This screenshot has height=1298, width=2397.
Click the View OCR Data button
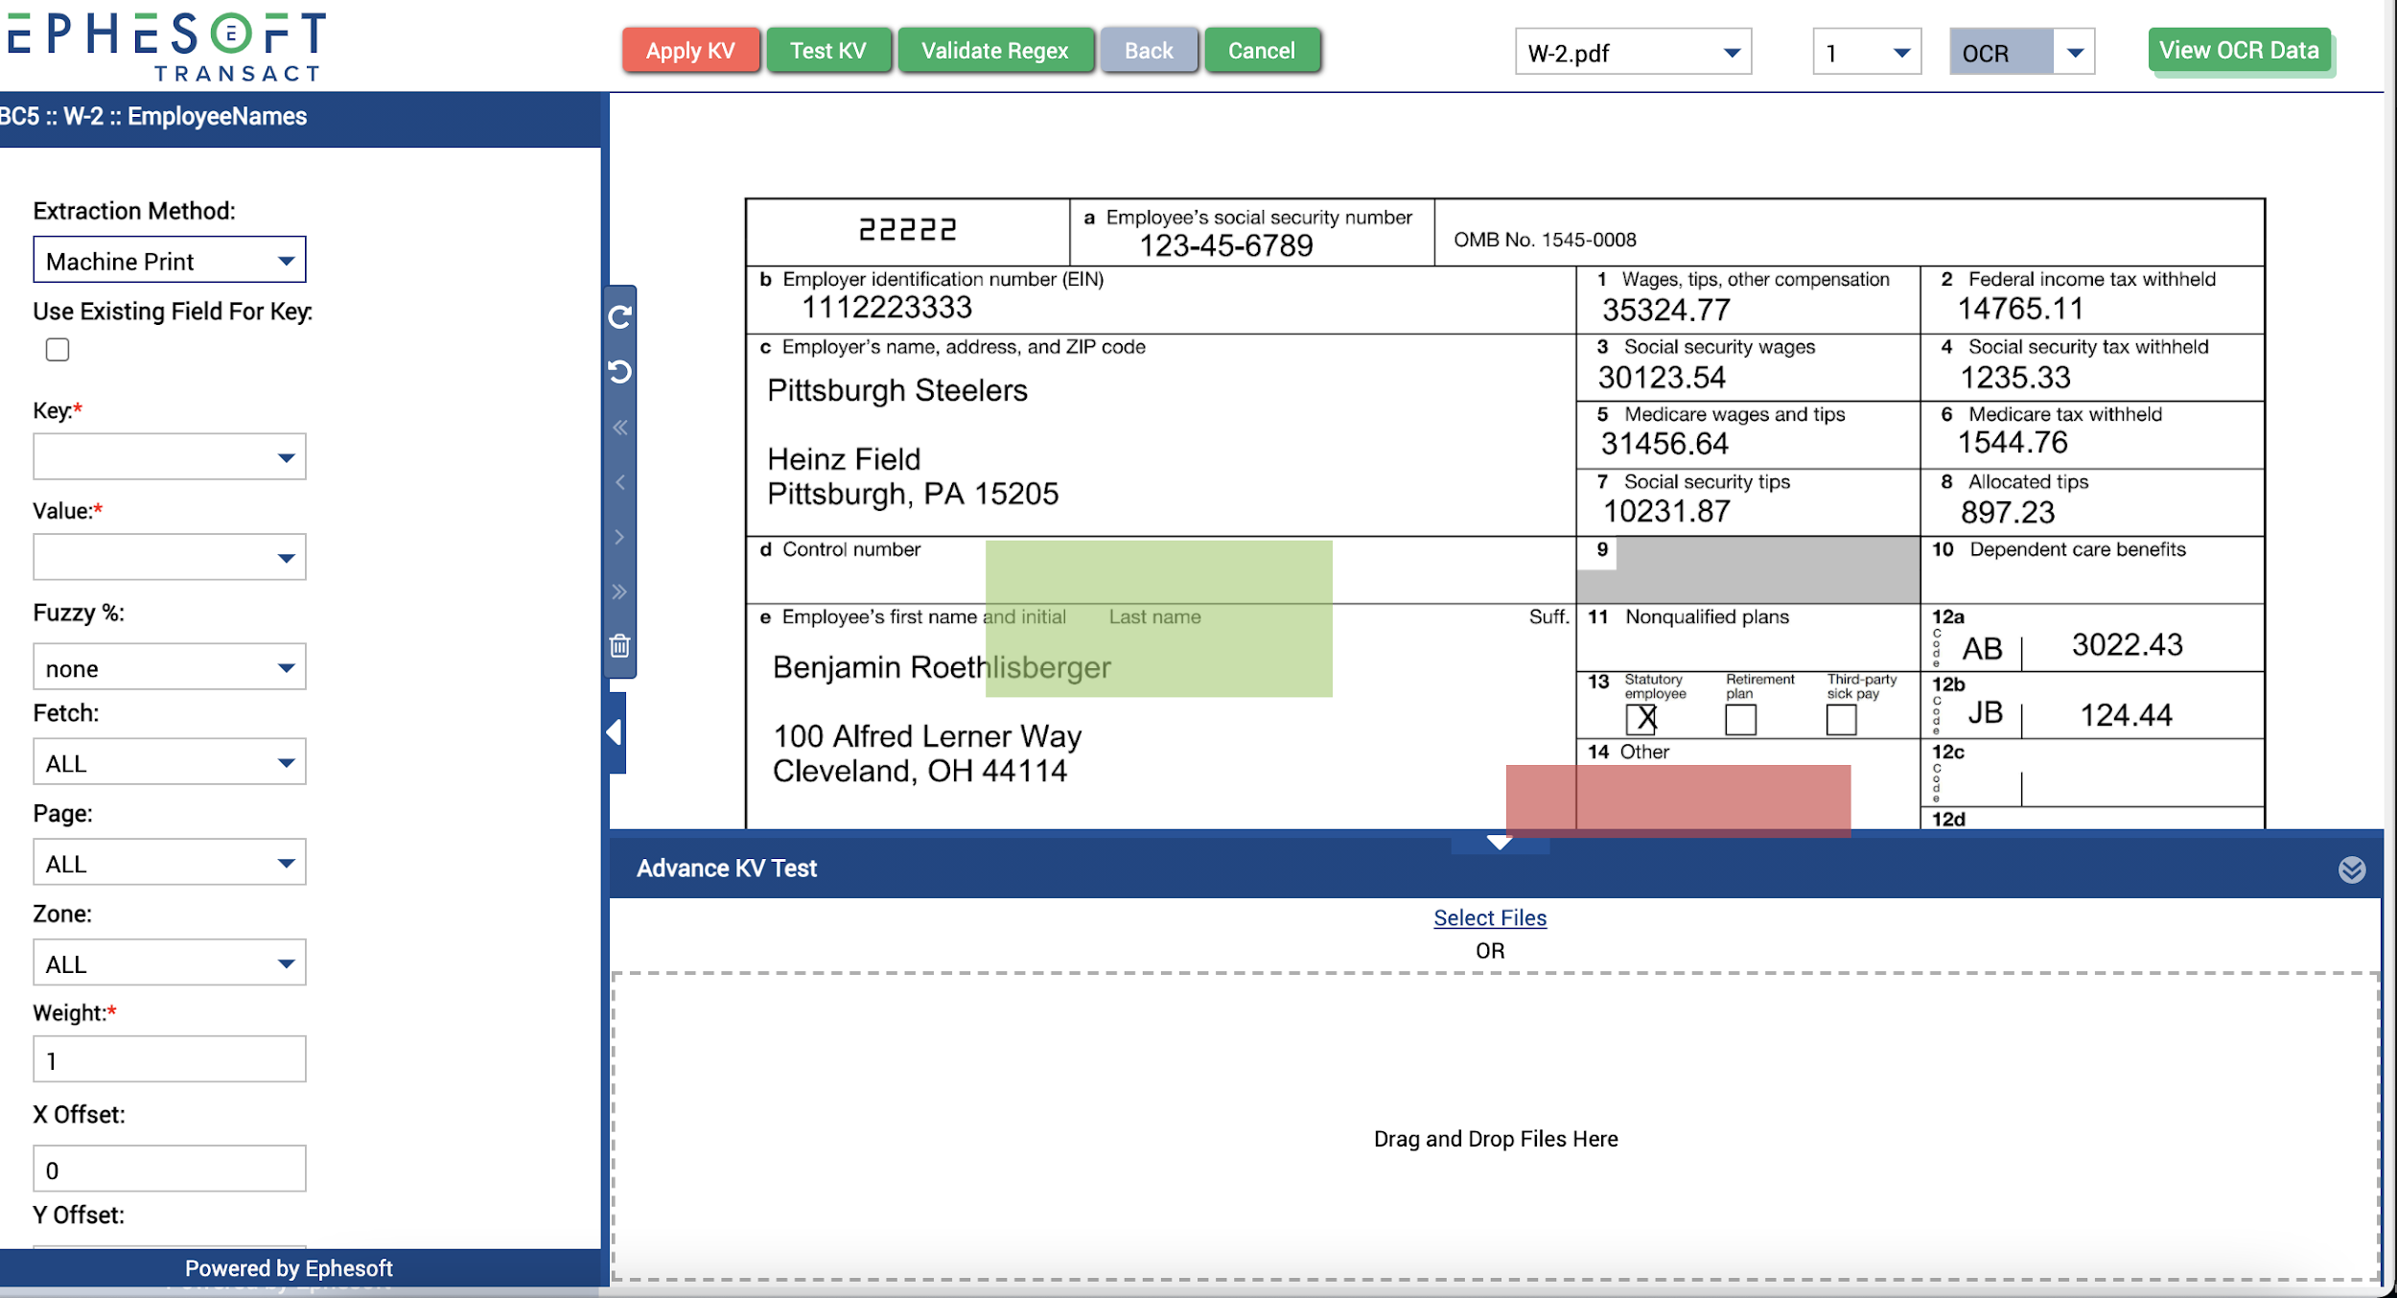pos(2239,51)
